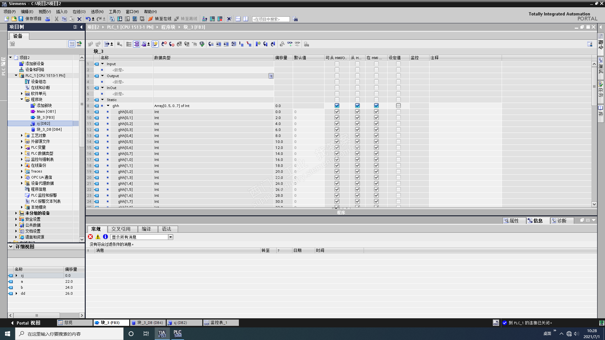Expand the 工艺对象 tree folder
Image resolution: width=605 pixels, height=340 pixels.
[x=22, y=135]
